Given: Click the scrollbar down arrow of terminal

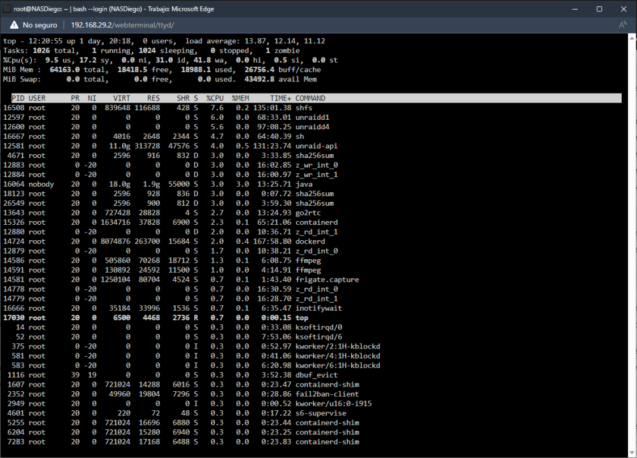Looking at the screenshot, I should tap(632, 453).
